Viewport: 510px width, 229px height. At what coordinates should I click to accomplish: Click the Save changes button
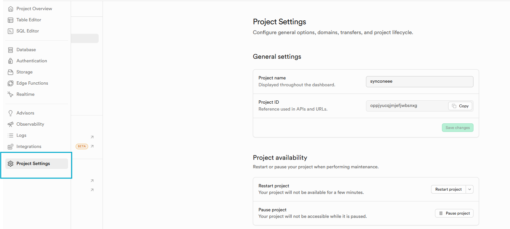click(x=458, y=128)
